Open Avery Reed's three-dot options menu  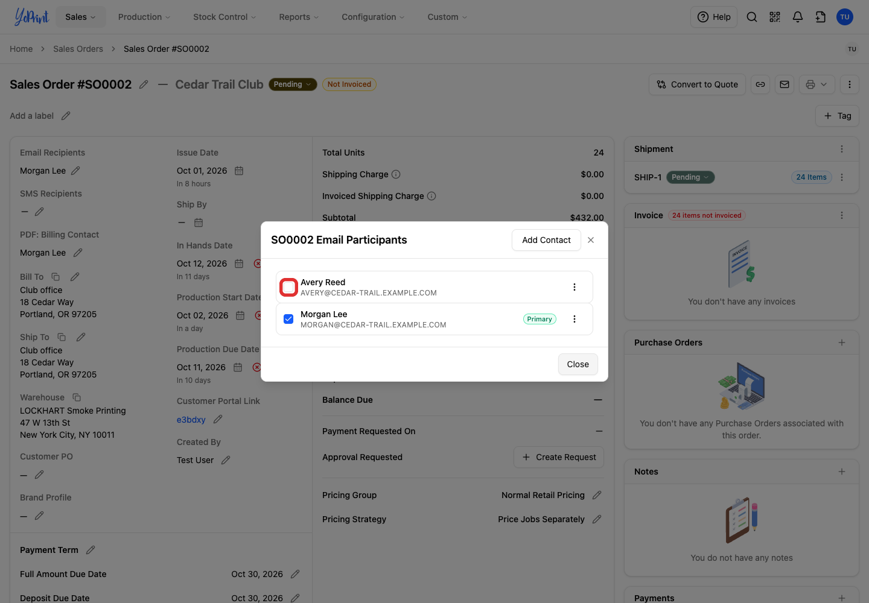pos(575,287)
